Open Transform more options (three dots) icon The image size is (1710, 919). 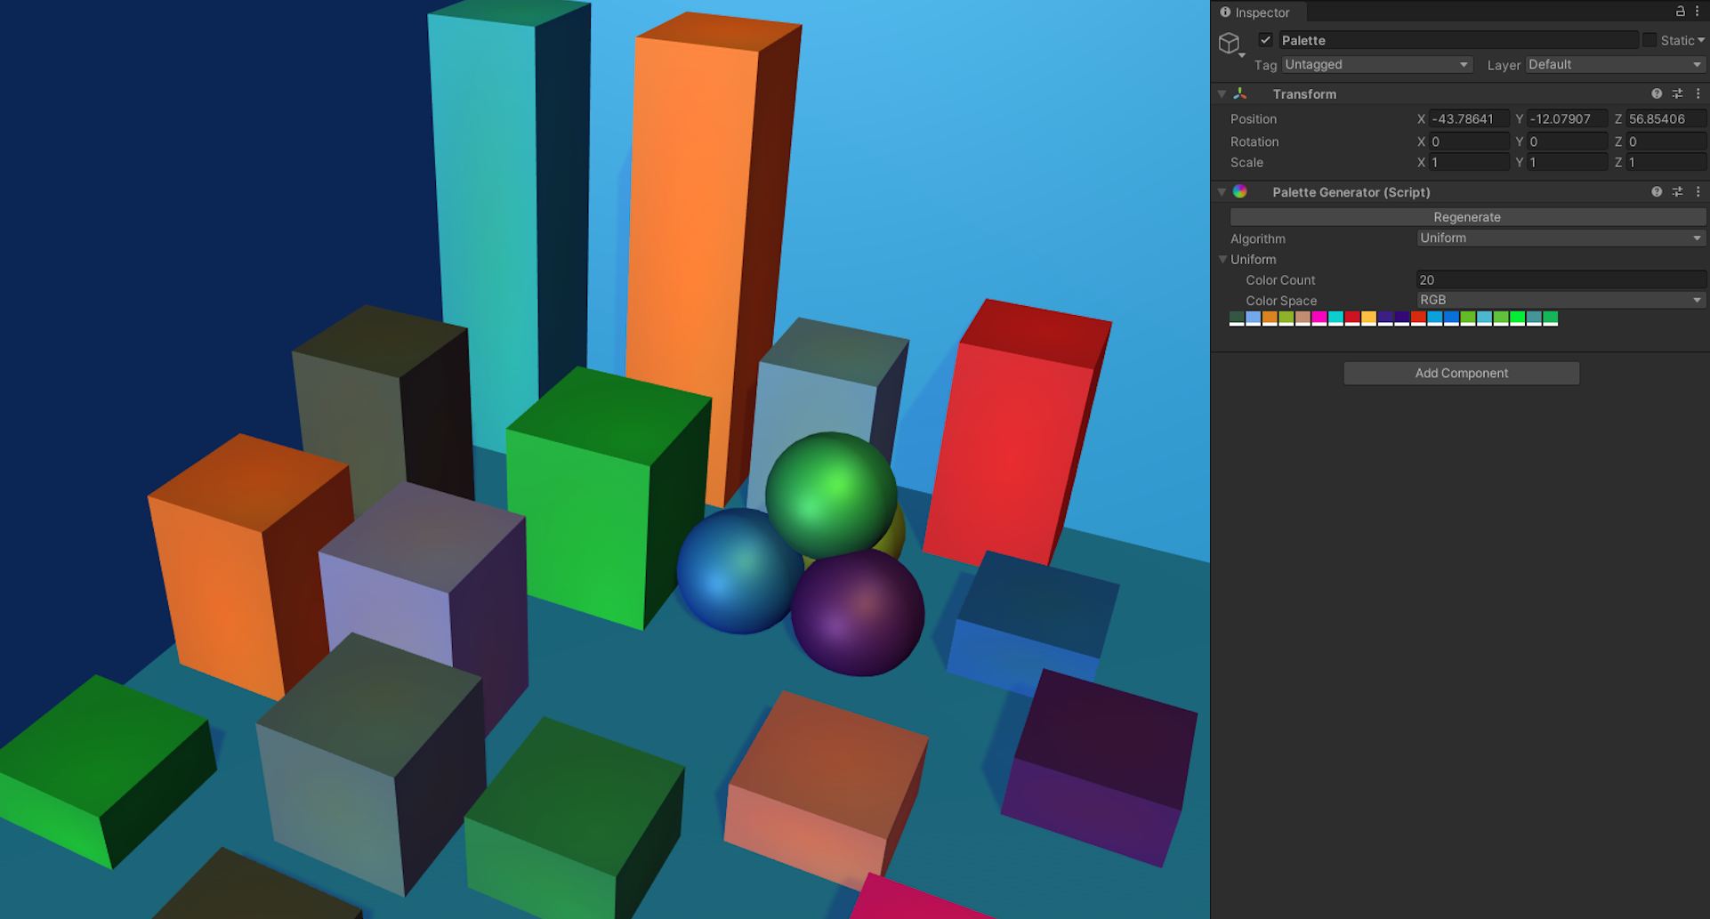point(1699,93)
